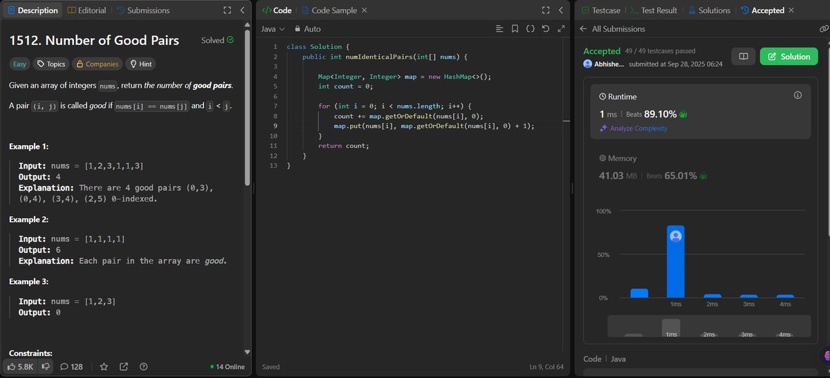
Task: Copy submission link with chain icon
Action: click(822, 29)
